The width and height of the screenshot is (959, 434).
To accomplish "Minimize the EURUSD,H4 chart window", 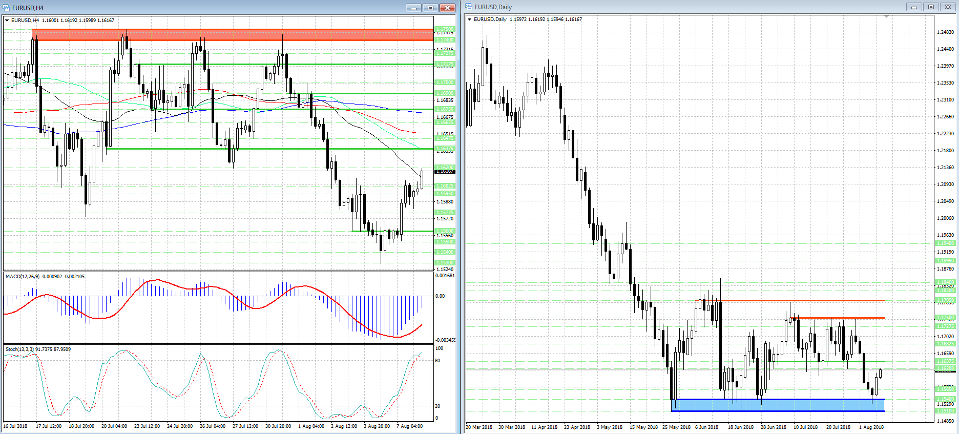I will (x=413, y=8).
